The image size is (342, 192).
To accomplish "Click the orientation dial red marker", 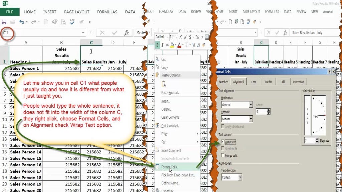I will 325,115.
